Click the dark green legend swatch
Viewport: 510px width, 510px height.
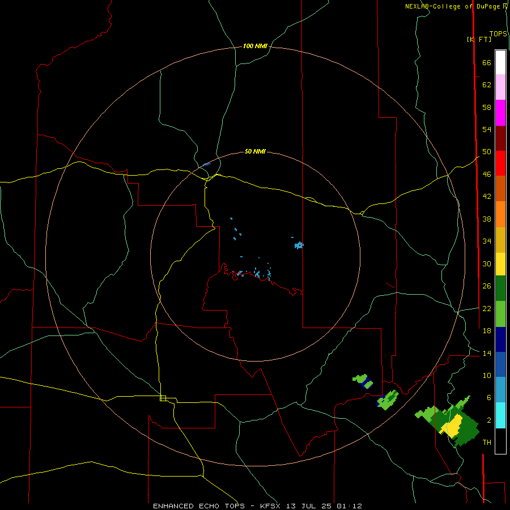[500, 288]
